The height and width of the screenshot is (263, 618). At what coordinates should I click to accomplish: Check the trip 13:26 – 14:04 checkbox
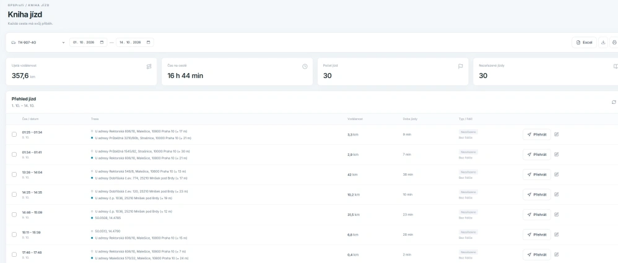pyautogui.click(x=14, y=175)
